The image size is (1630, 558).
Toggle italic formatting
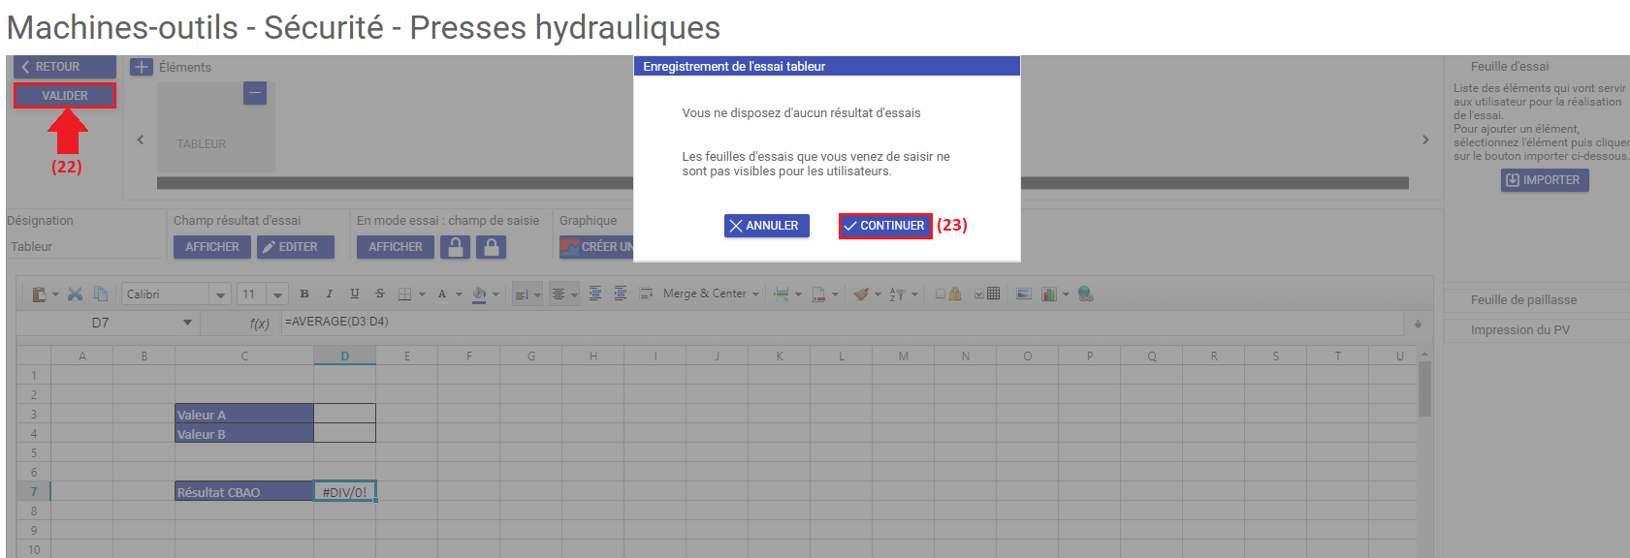(x=330, y=294)
